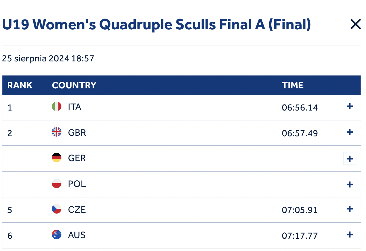This screenshot has height=251, width=366.
Task: Expand CZE row plus icon
Action: 350,209
